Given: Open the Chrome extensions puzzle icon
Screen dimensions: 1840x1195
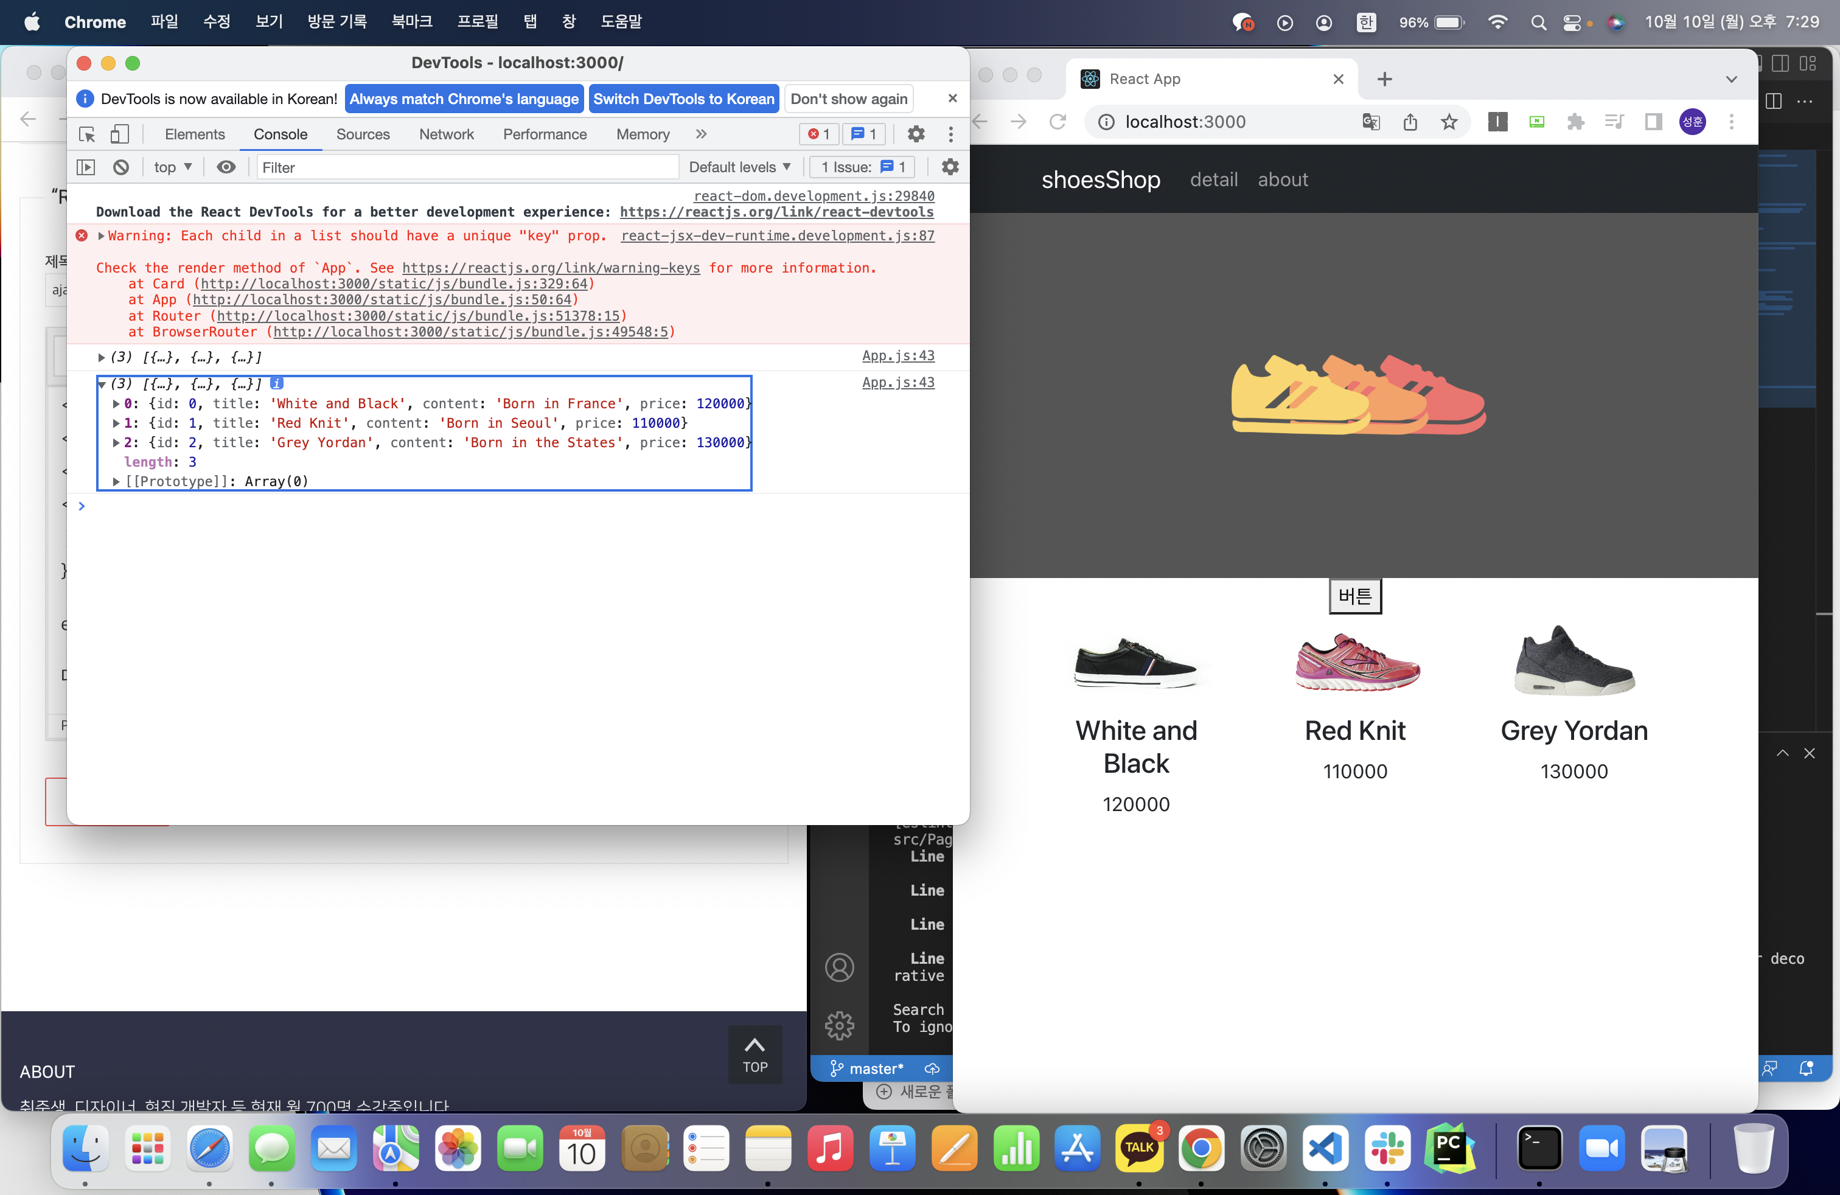Looking at the screenshot, I should click(x=1575, y=122).
